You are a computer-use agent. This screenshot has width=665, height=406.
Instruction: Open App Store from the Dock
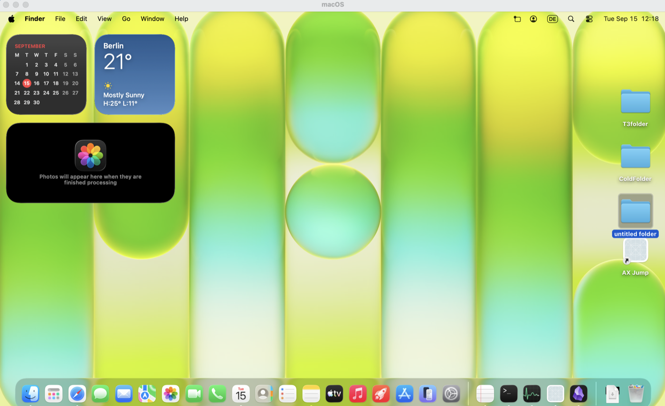coord(405,394)
